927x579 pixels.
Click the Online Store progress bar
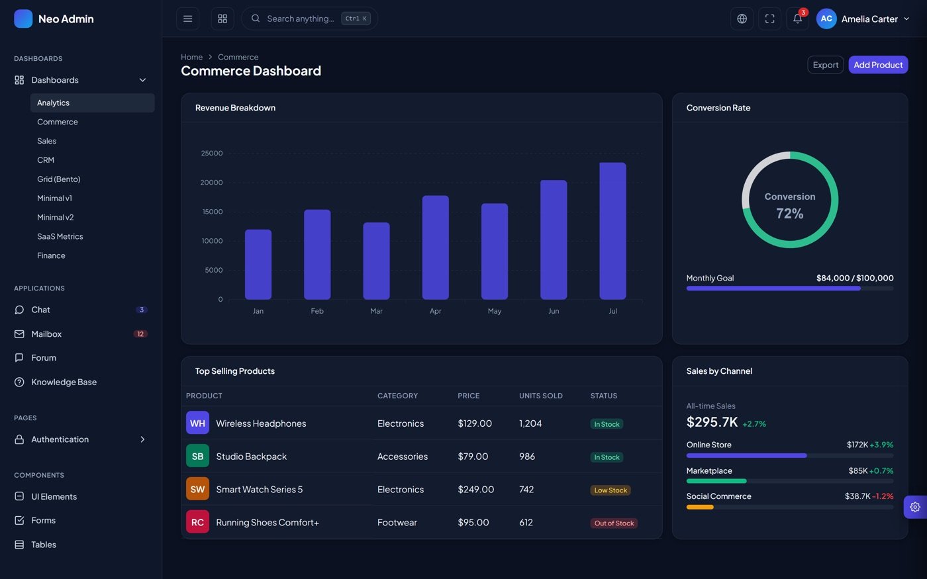click(790, 455)
